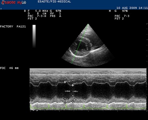Viewport: 148px width, 120px height.
Task: Click the LVDd measurement label
Action: tap(68, 91)
